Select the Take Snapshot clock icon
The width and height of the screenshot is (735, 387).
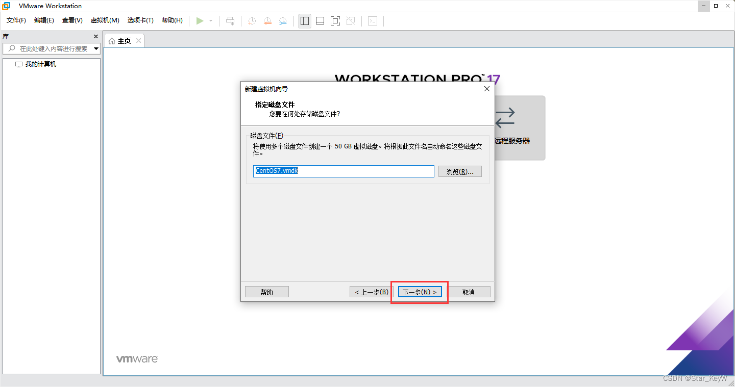pyautogui.click(x=251, y=21)
